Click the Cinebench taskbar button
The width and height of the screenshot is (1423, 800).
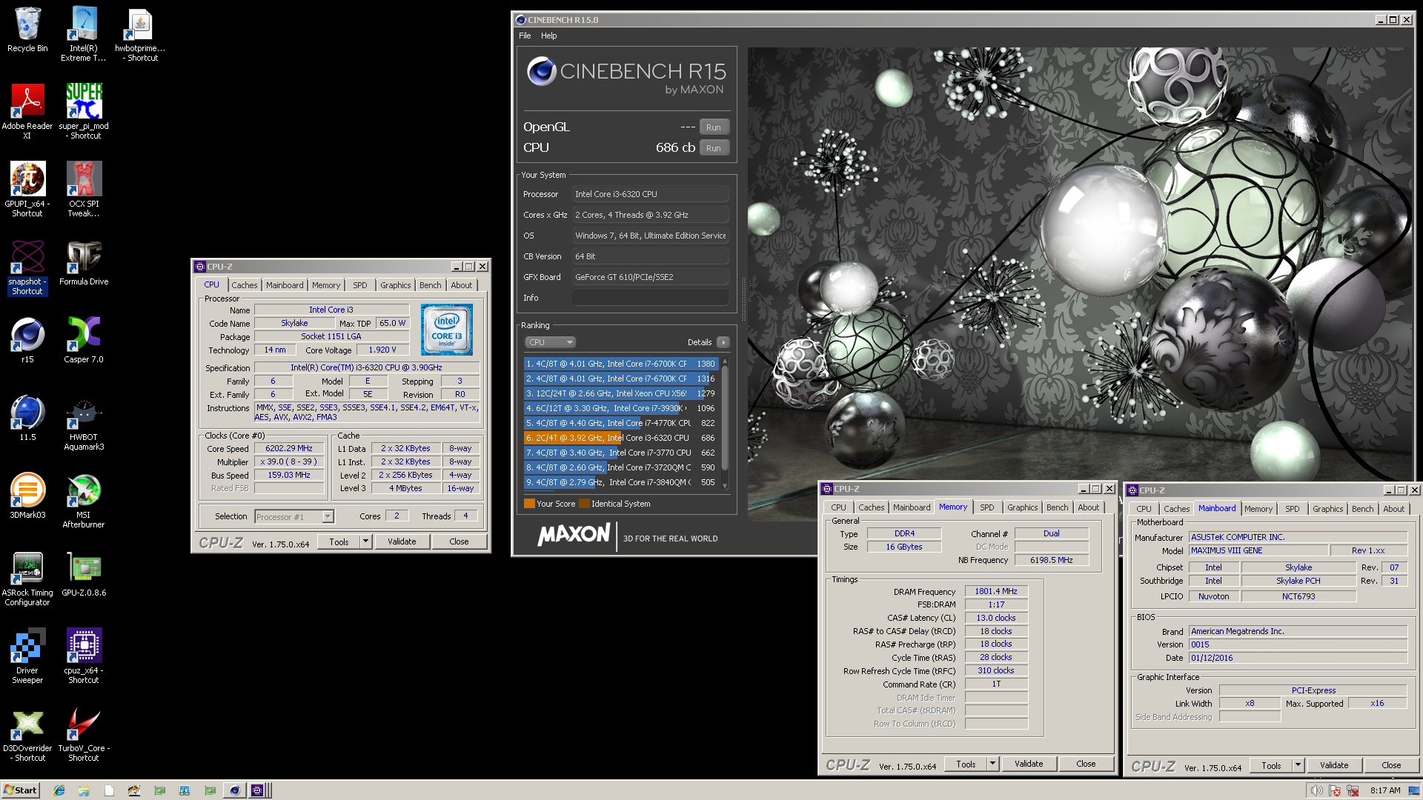pos(234,790)
